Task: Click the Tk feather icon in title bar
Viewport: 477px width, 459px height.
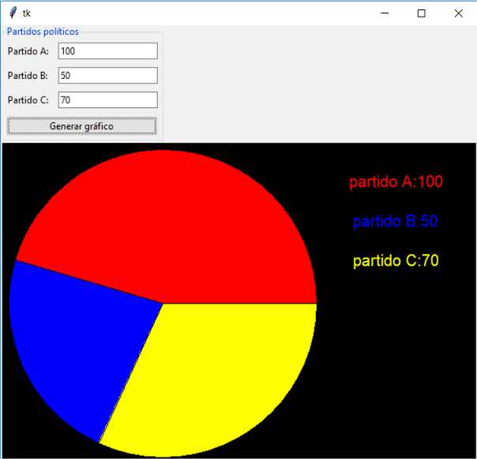Action: coord(13,13)
